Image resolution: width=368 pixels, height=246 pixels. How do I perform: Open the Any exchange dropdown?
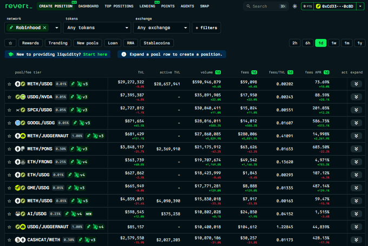[161, 28]
